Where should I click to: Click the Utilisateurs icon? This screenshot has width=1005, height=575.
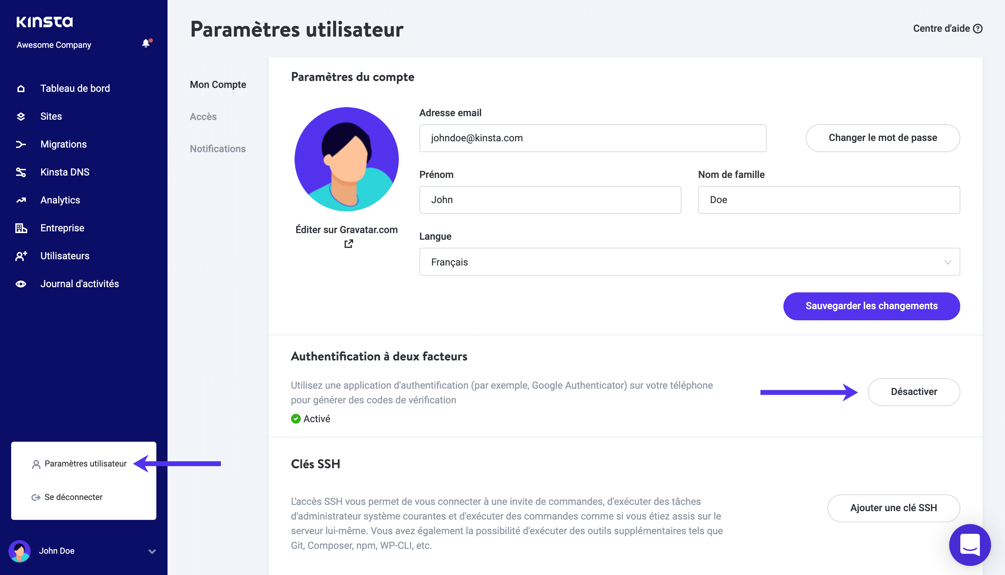click(x=20, y=255)
